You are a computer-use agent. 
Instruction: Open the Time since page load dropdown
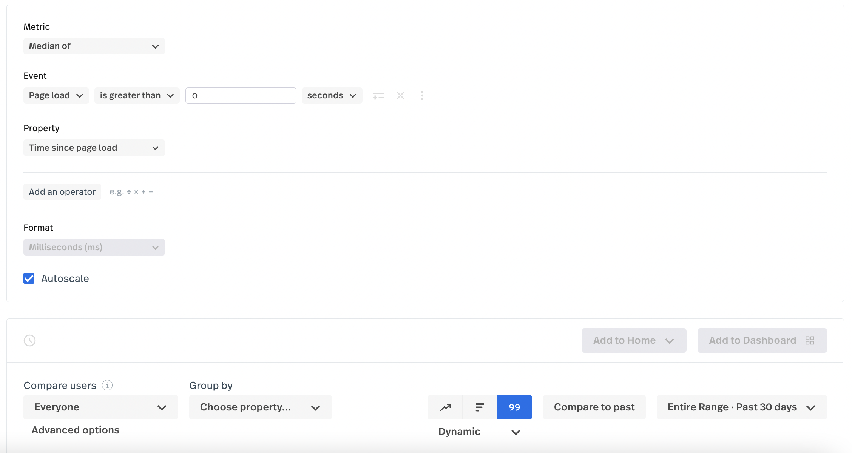click(x=94, y=148)
